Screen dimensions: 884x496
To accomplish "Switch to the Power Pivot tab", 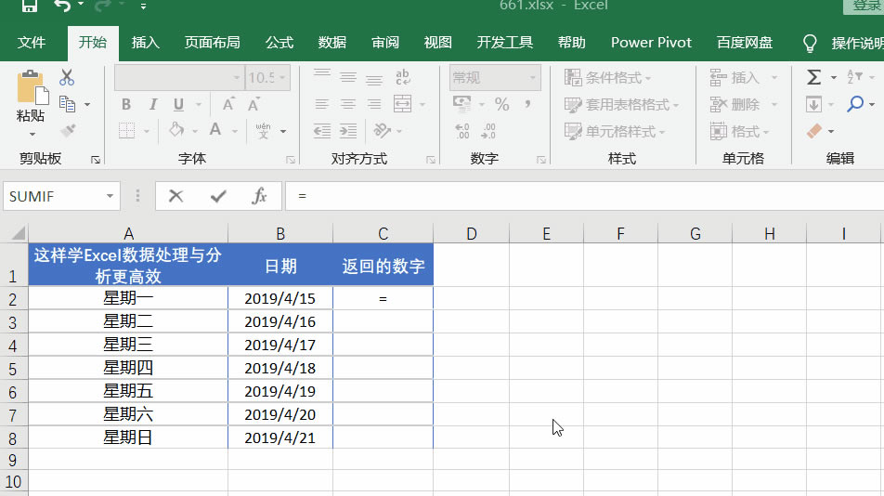I will 651,43.
